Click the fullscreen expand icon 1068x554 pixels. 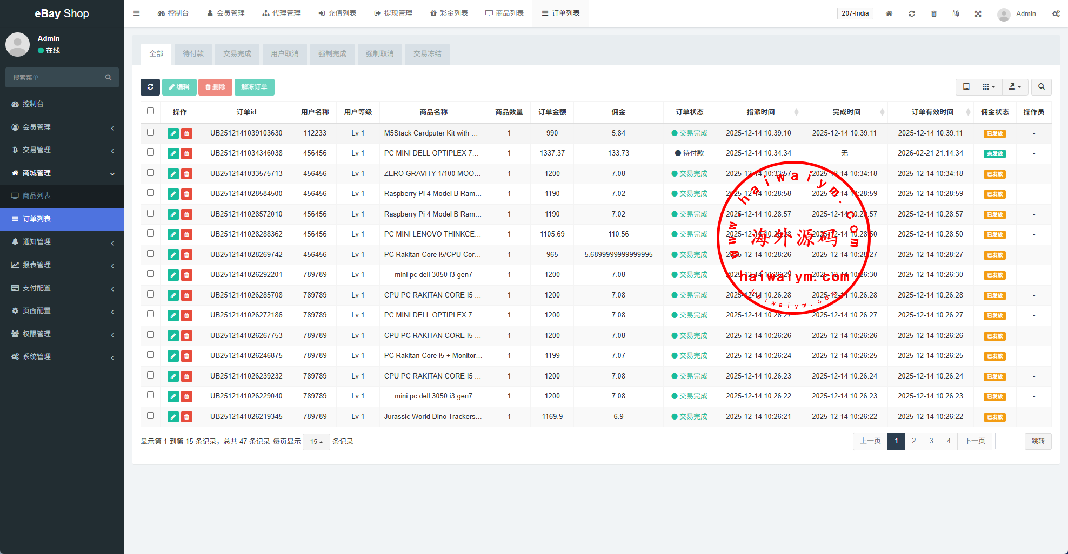pyautogui.click(x=978, y=13)
